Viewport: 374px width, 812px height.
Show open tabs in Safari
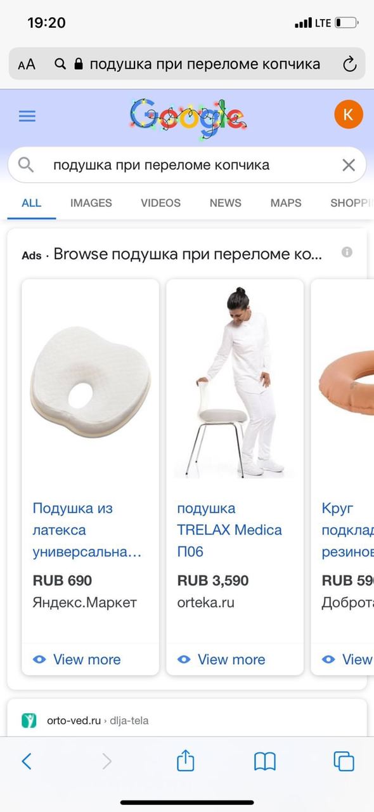click(344, 761)
